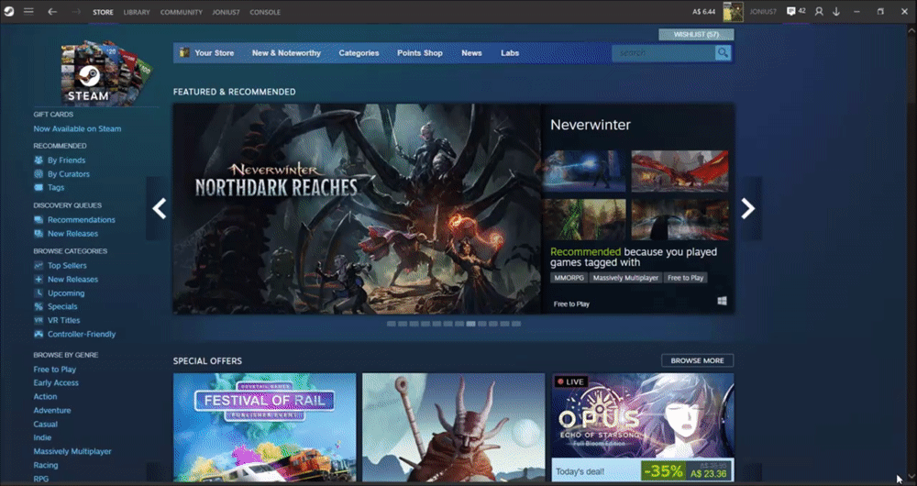Open downloads arrow icon
This screenshot has height=486, width=917.
point(836,12)
